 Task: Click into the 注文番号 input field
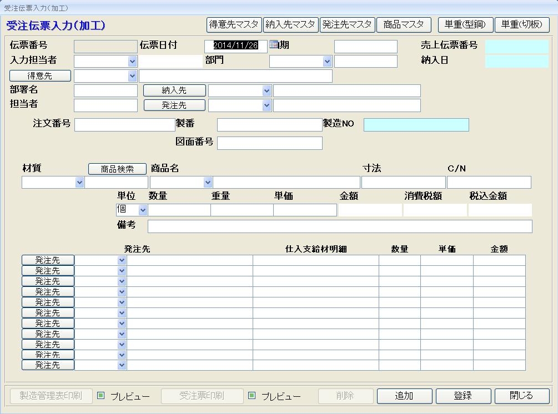[124, 125]
